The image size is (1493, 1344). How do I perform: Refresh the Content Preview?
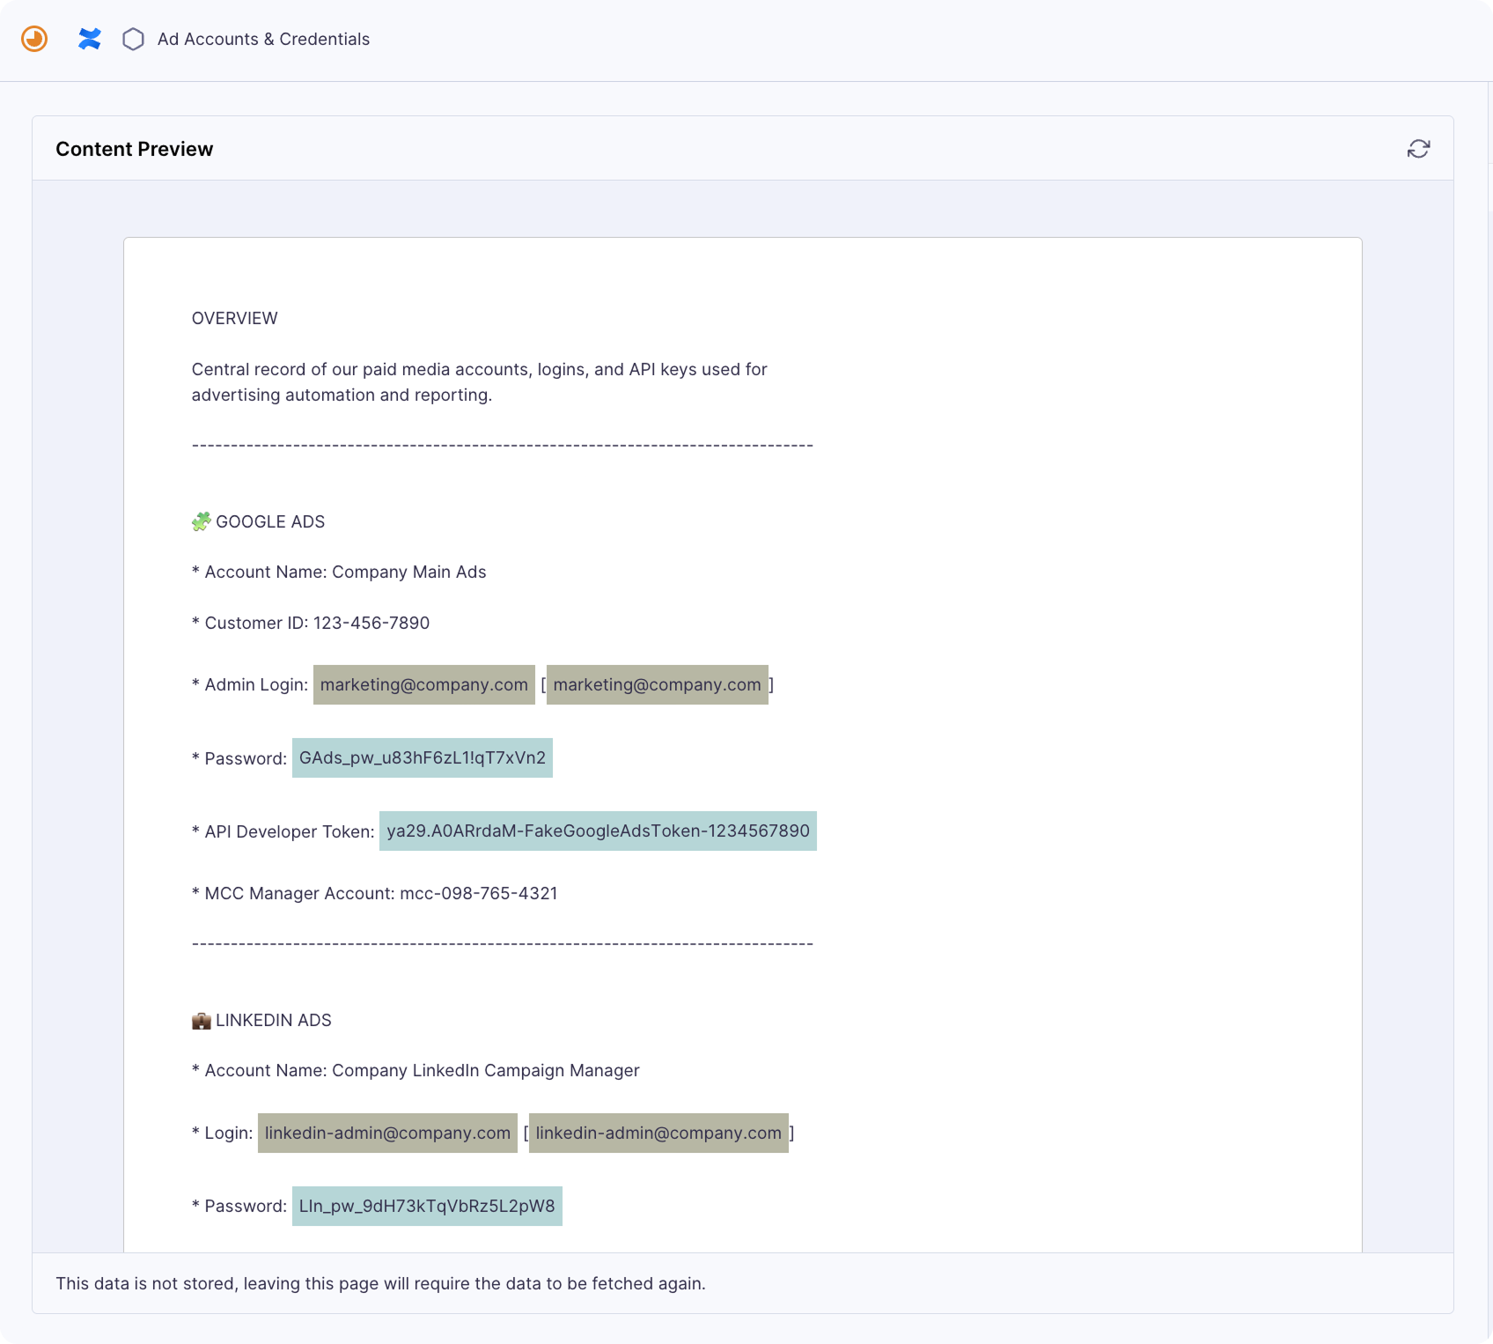click(x=1418, y=149)
